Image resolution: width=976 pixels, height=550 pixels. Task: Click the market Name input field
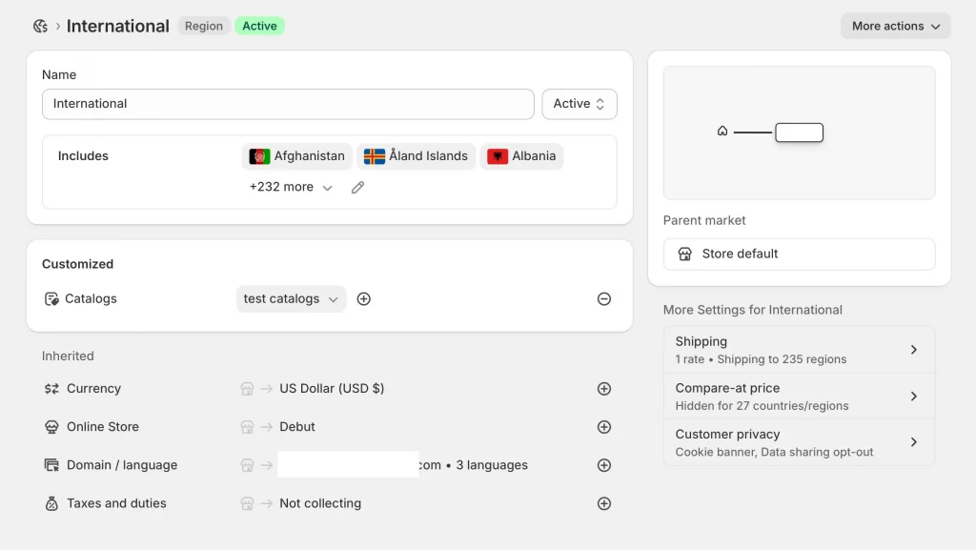click(x=287, y=104)
